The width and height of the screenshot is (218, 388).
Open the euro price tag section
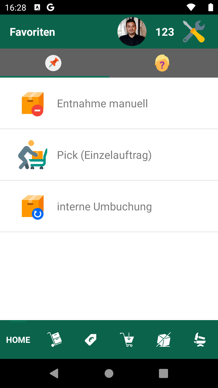click(91, 340)
